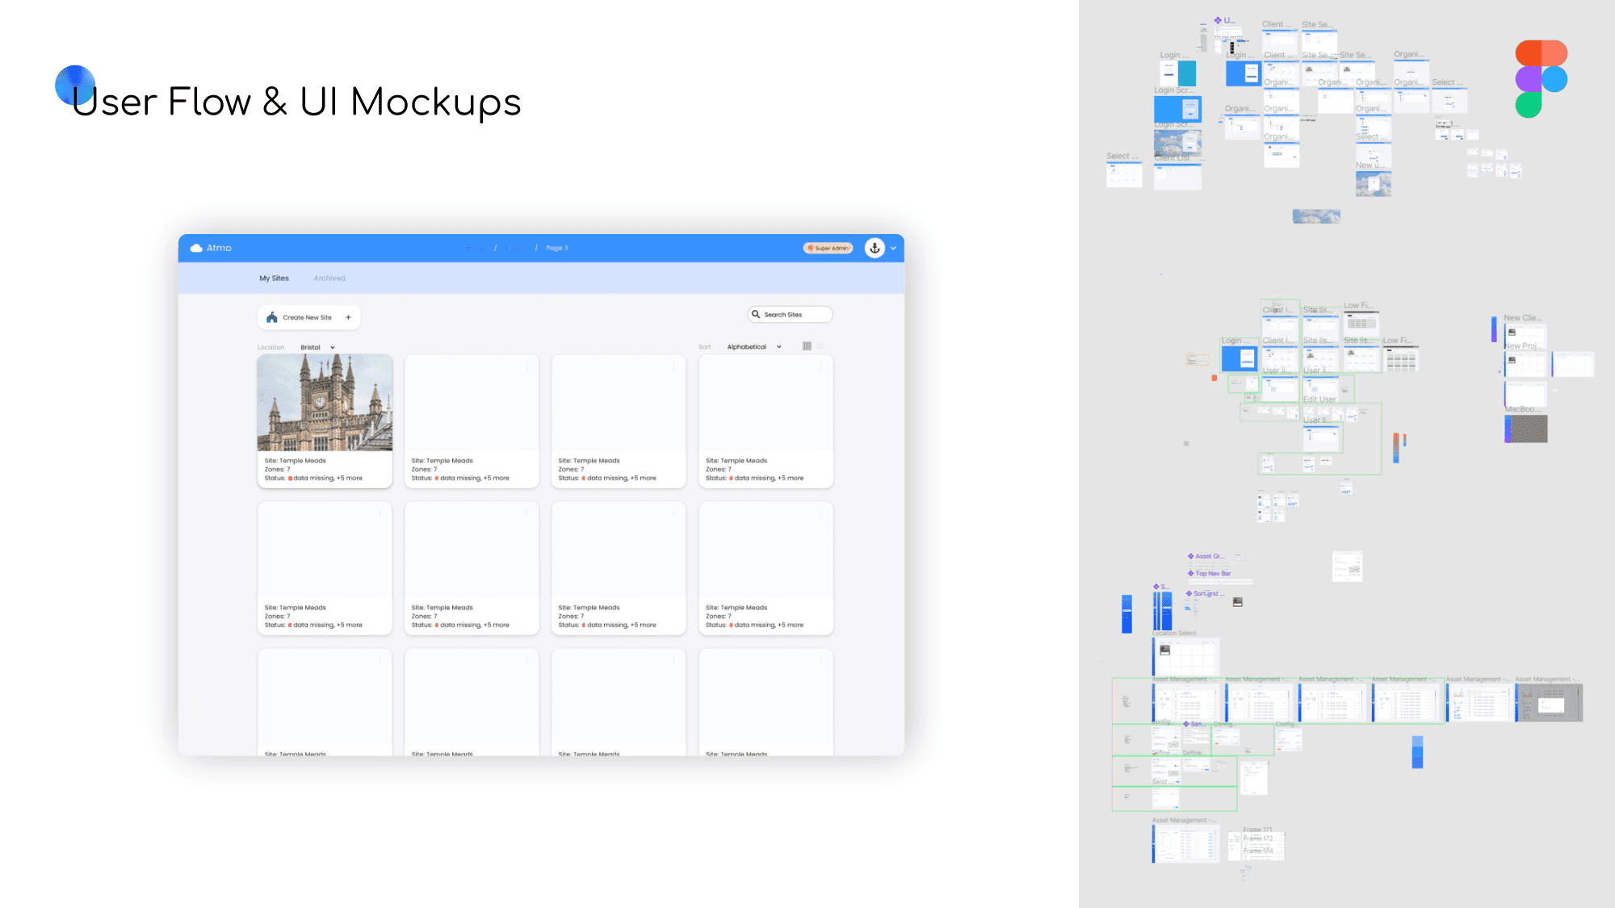Switch to the Archived tab
Screen dimensions: 1615x908
pos(329,278)
